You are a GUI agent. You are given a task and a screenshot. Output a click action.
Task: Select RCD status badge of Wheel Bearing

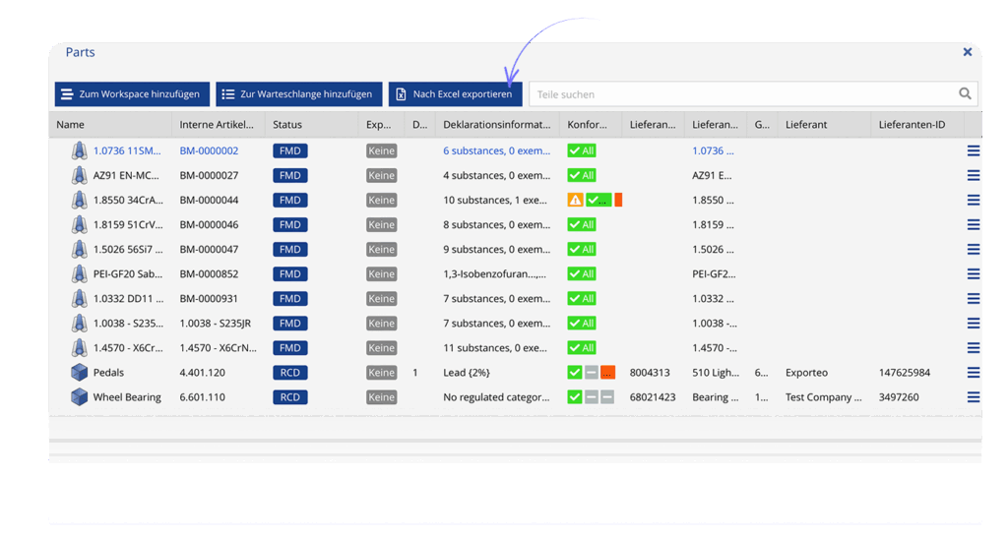point(290,397)
